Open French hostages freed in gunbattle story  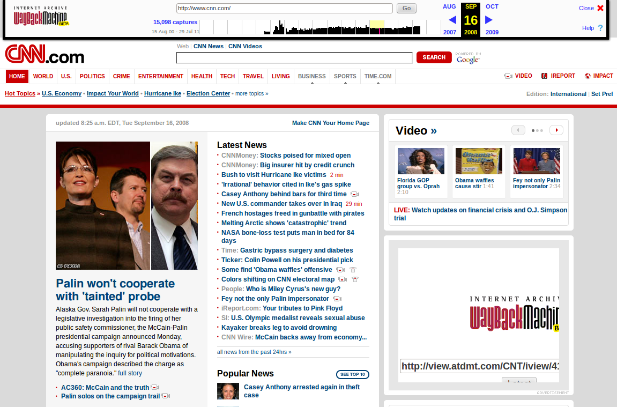(293, 213)
